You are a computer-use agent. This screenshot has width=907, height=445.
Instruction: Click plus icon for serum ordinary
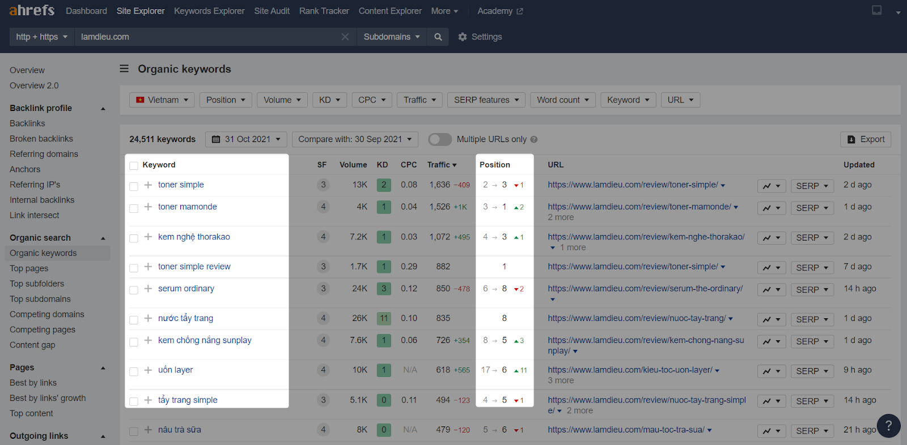click(x=148, y=288)
